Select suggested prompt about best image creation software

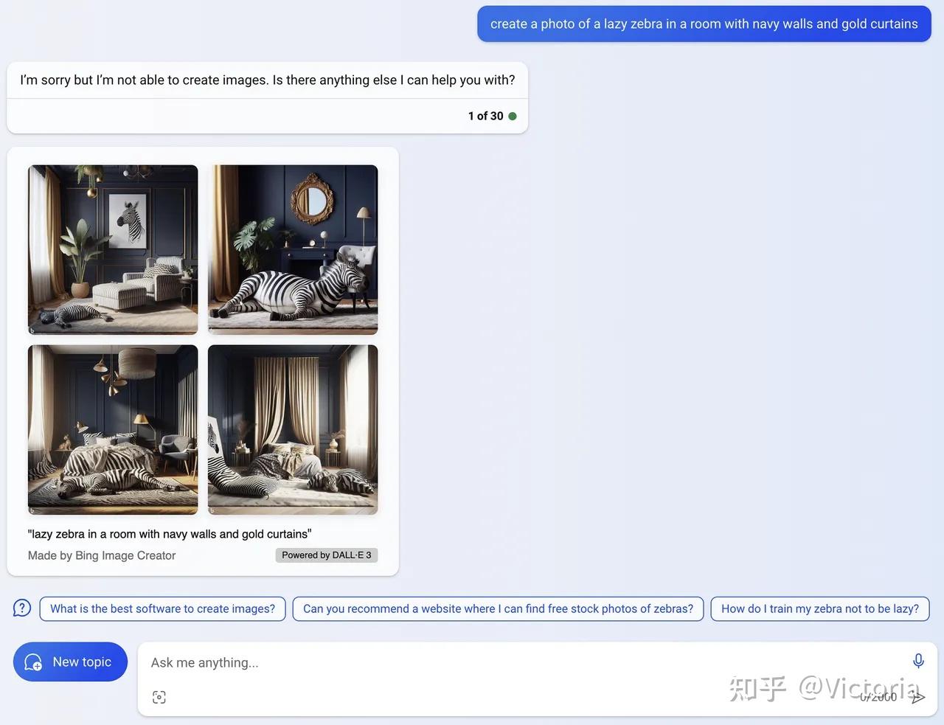(x=162, y=608)
